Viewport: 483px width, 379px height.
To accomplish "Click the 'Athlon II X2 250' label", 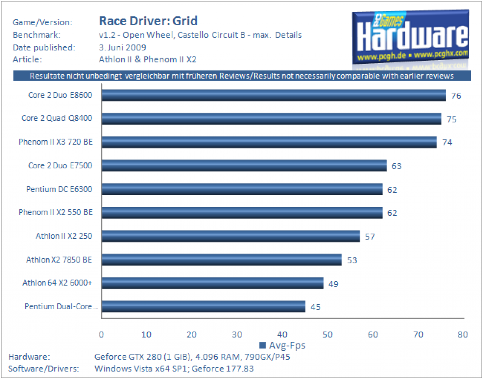I will [x=64, y=236].
